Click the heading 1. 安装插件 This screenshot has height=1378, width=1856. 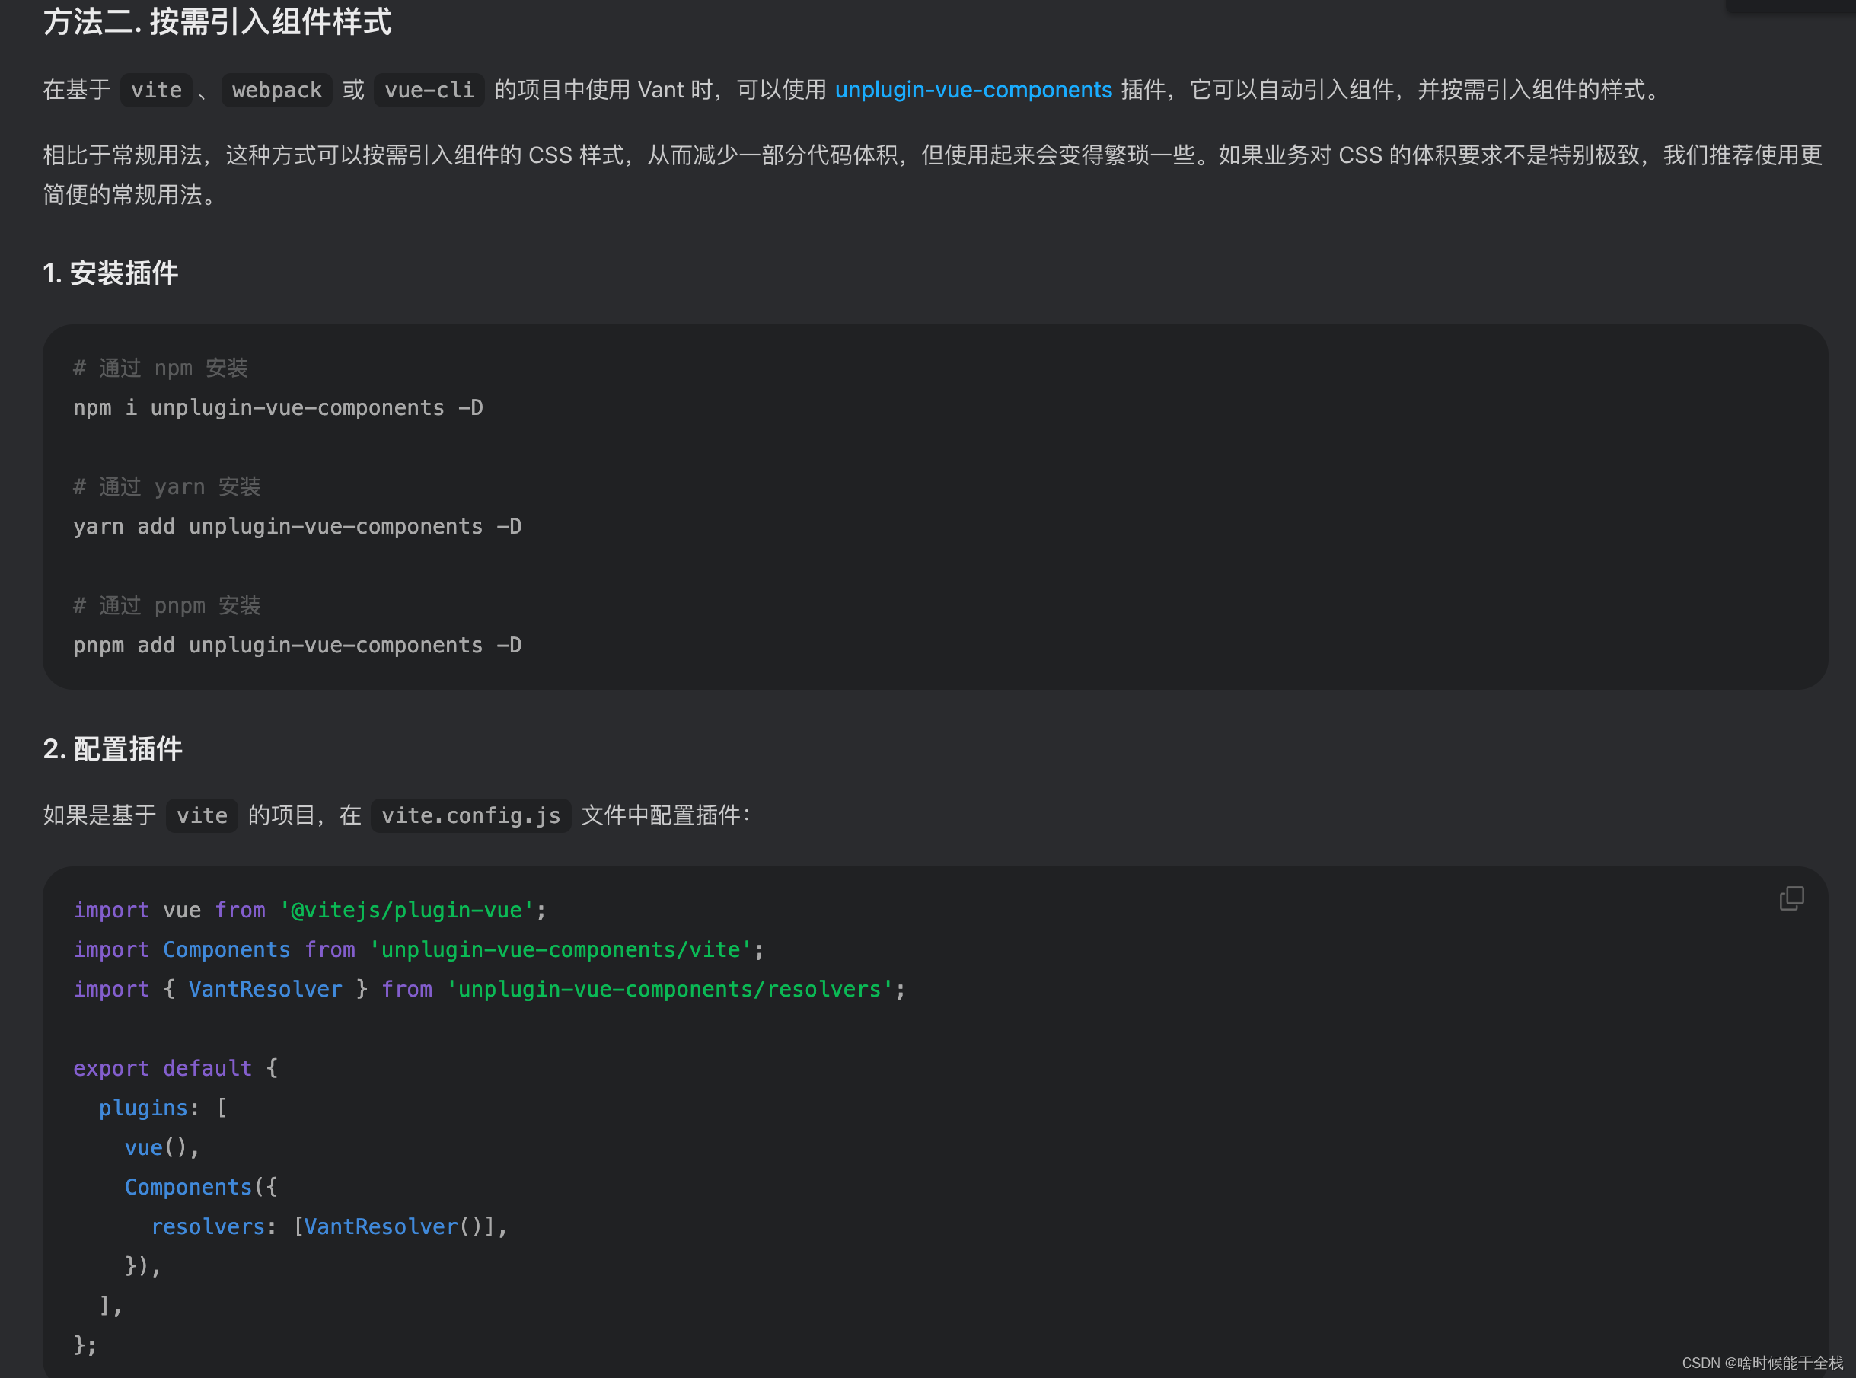(110, 273)
